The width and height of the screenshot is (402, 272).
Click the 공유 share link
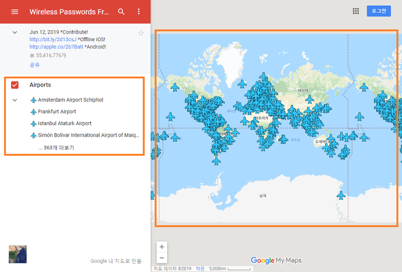tap(34, 65)
